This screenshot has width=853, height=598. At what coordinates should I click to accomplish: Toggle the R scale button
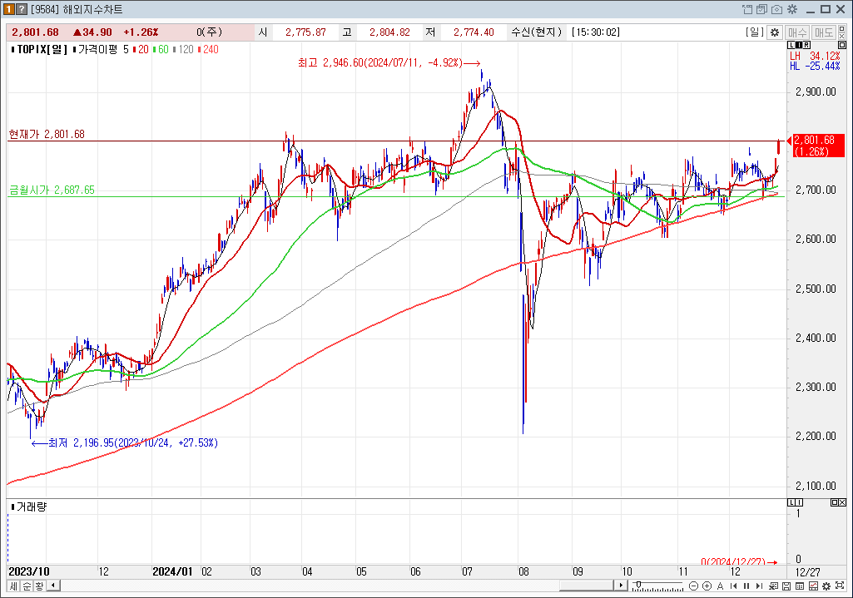coord(806,45)
